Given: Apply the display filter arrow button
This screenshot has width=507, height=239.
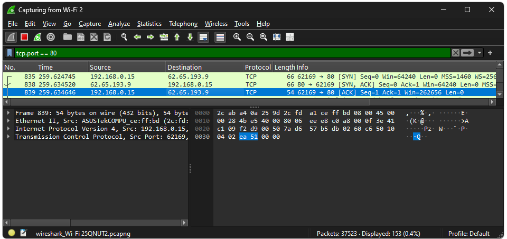Looking at the screenshot, I should pos(467,53).
